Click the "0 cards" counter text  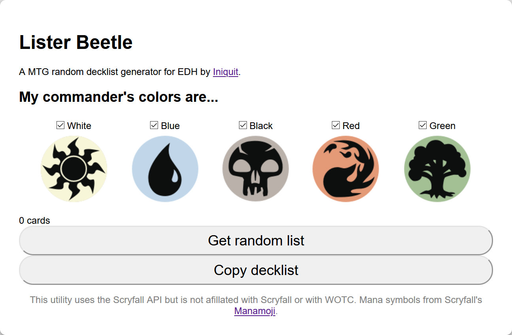tap(34, 221)
